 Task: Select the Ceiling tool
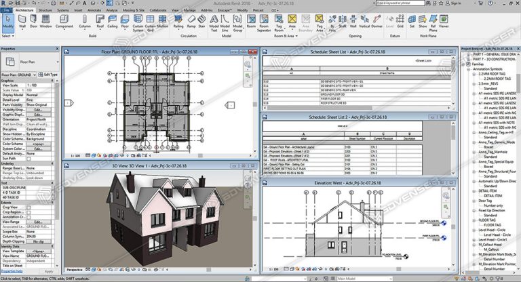pos(113,21)
